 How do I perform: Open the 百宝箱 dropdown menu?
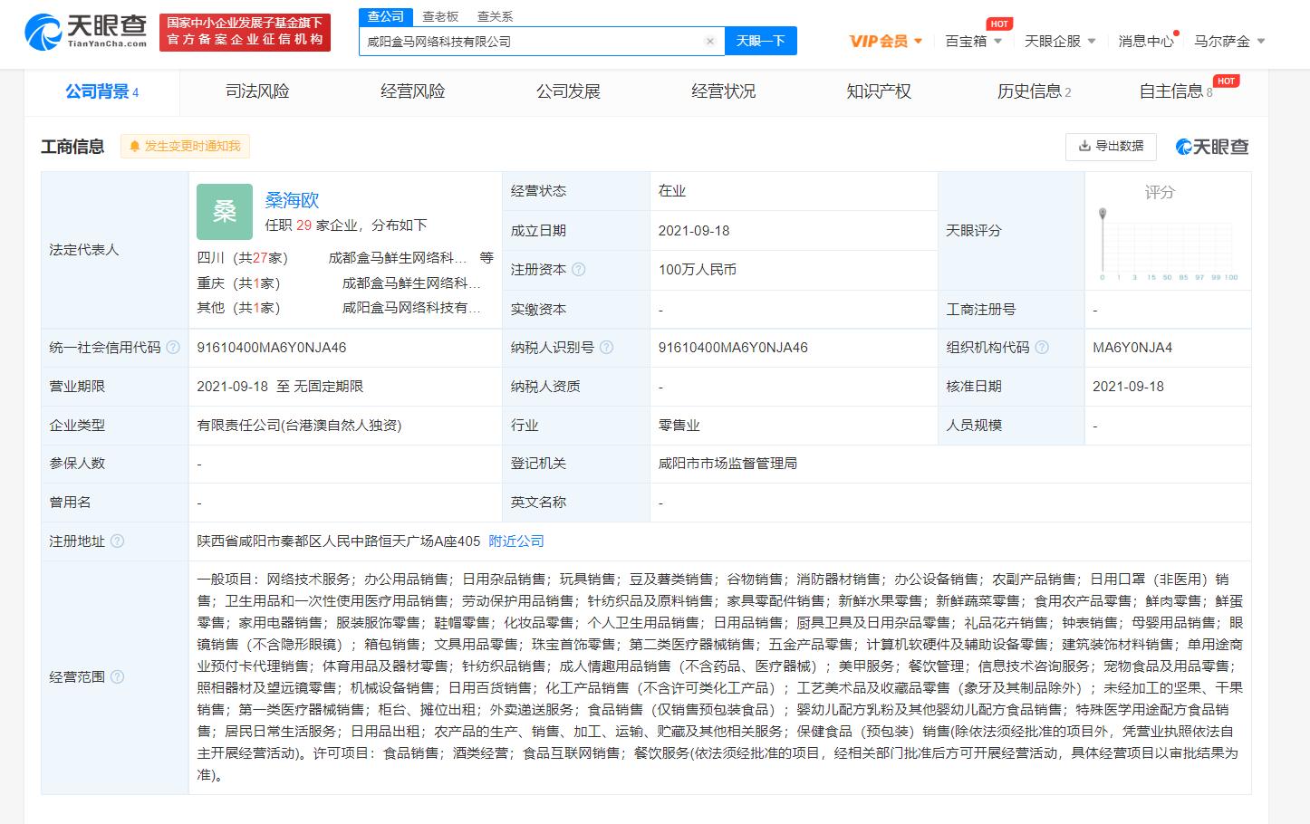[973, 42]
